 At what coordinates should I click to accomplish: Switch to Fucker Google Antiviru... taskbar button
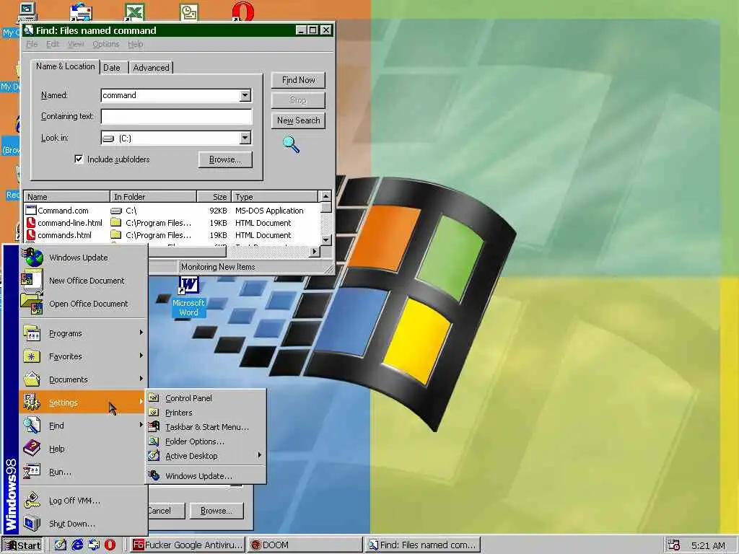tap(187, 545)
